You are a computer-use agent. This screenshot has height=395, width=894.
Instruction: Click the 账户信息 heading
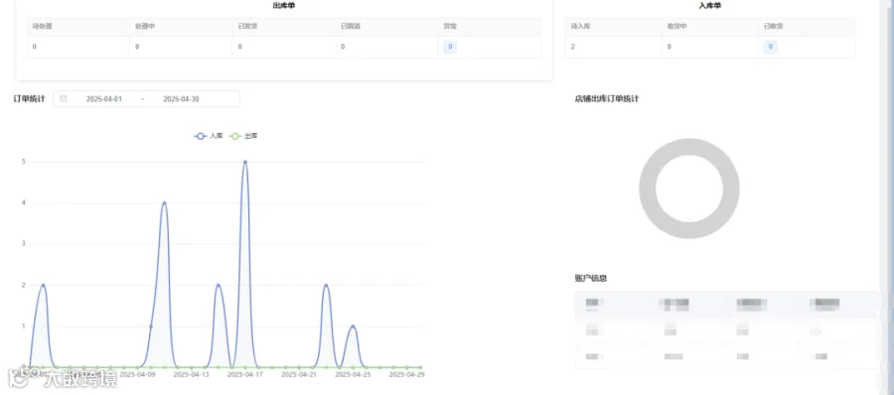591,278
